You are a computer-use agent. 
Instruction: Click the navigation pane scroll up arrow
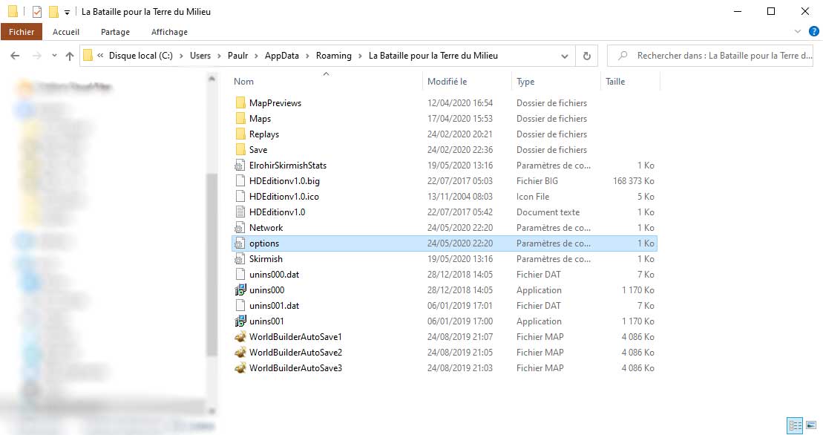(212, 79)
